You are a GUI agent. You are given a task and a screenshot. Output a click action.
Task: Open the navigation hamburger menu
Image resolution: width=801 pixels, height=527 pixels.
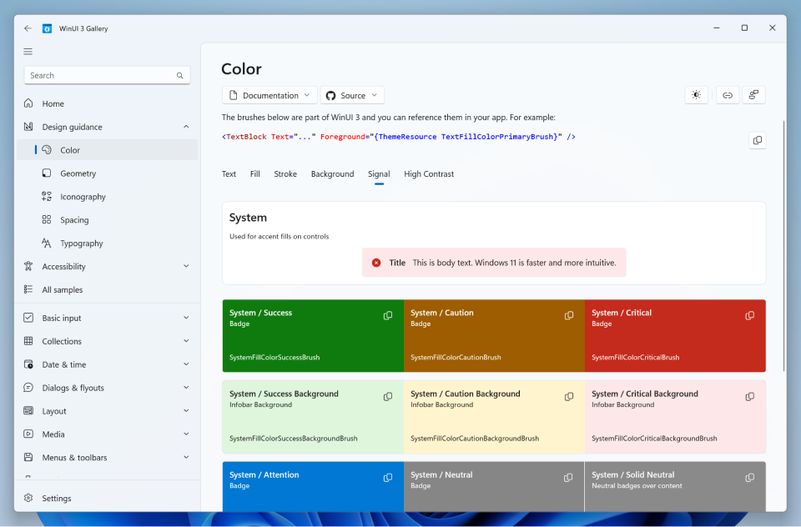(28, 51)
